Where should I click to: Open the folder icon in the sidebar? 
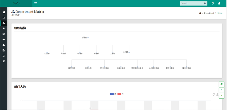point(4,39)
